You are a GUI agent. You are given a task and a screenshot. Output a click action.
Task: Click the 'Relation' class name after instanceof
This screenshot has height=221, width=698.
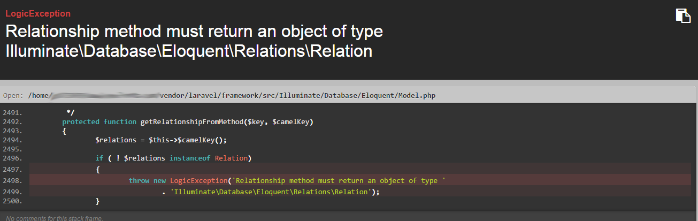pos(231,158)
